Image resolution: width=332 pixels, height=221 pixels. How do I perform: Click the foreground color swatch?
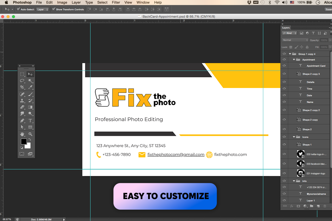24,141
